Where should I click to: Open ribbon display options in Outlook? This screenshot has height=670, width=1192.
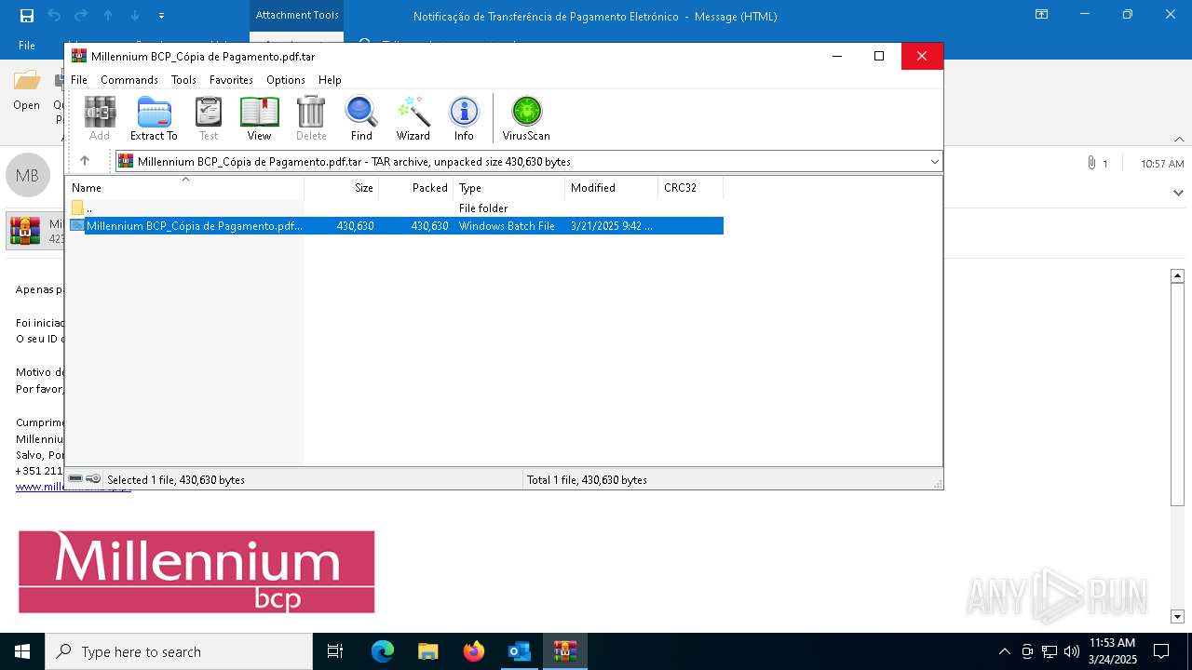[x=1042, y=15]
